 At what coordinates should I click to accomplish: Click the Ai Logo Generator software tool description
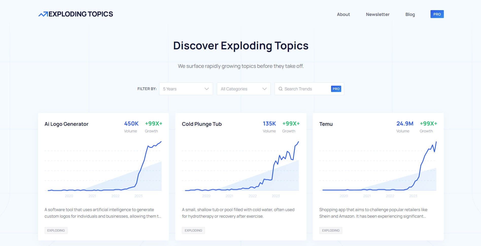103,213
